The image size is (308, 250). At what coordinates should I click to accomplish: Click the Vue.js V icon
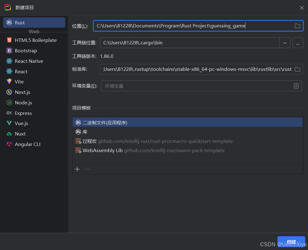pos(9,123)
